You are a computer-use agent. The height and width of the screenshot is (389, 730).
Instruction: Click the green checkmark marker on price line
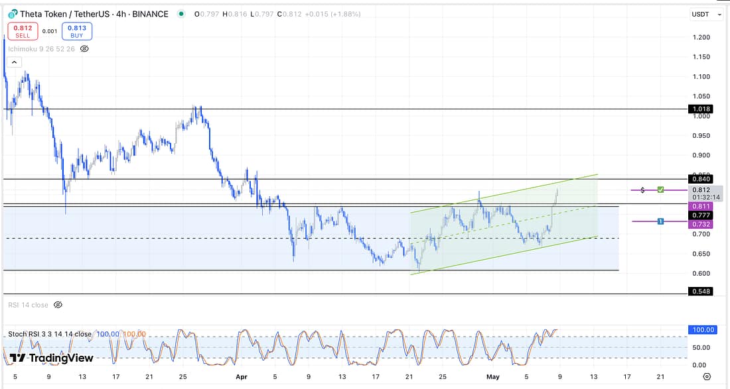point(660,190)
